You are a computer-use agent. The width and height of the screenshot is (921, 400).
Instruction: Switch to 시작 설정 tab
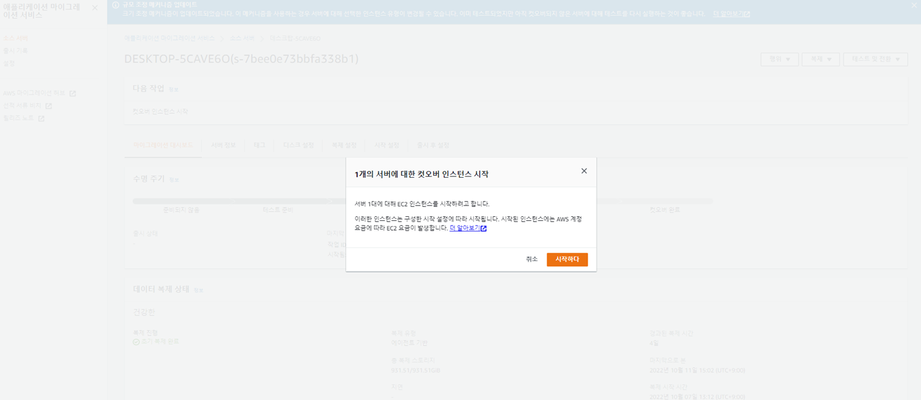tap(387, 145)
